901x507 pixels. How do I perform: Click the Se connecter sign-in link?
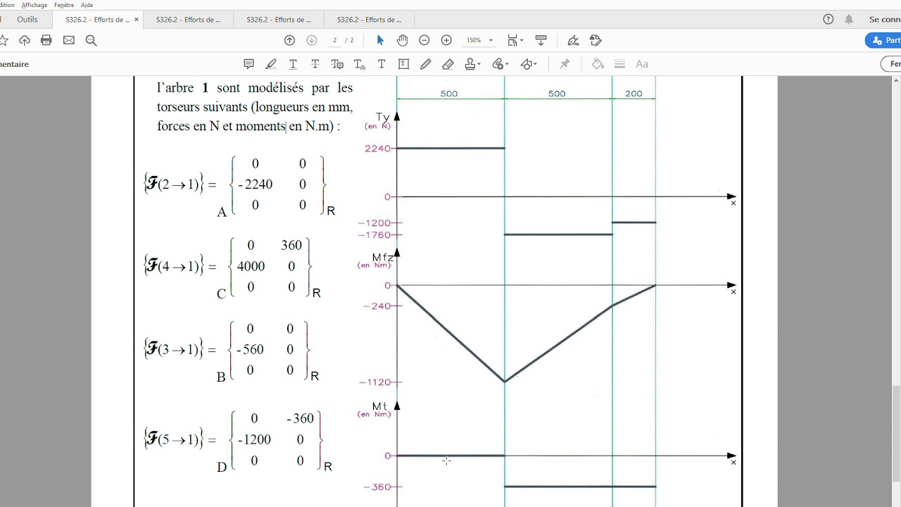[x=885, y=20]
